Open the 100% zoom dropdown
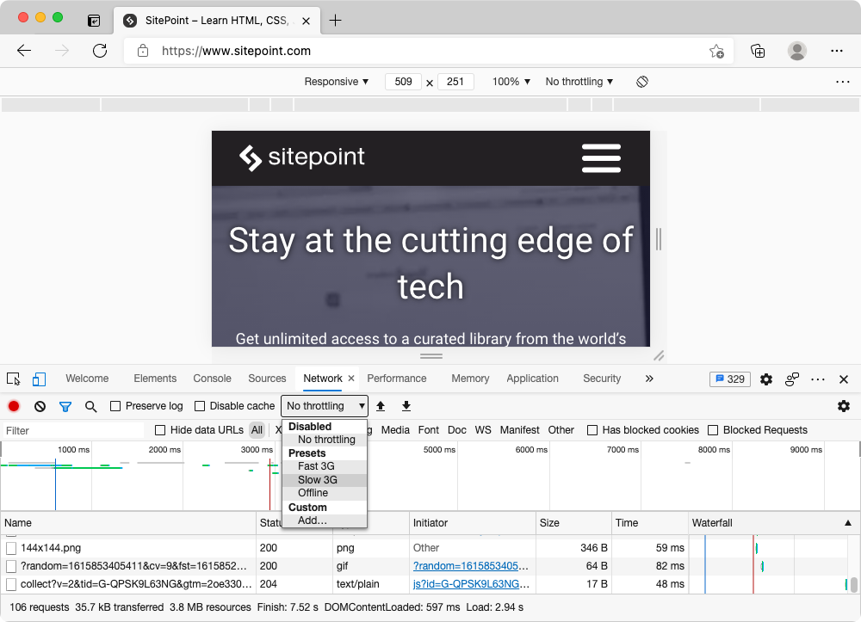This screenshot has height=622, width=861. point(510,82)
